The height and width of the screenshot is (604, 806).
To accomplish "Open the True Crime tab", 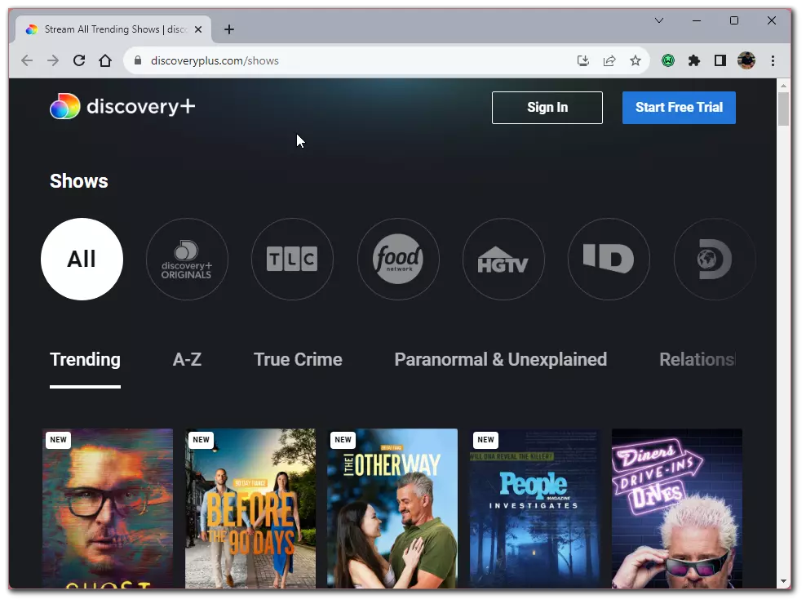I will tap(298, 360).
